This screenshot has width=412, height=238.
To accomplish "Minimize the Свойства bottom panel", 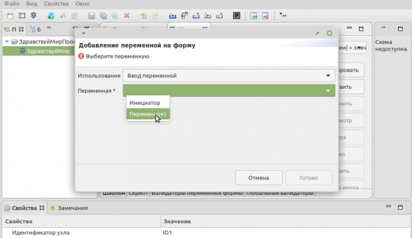I will [x=389, y=206].
